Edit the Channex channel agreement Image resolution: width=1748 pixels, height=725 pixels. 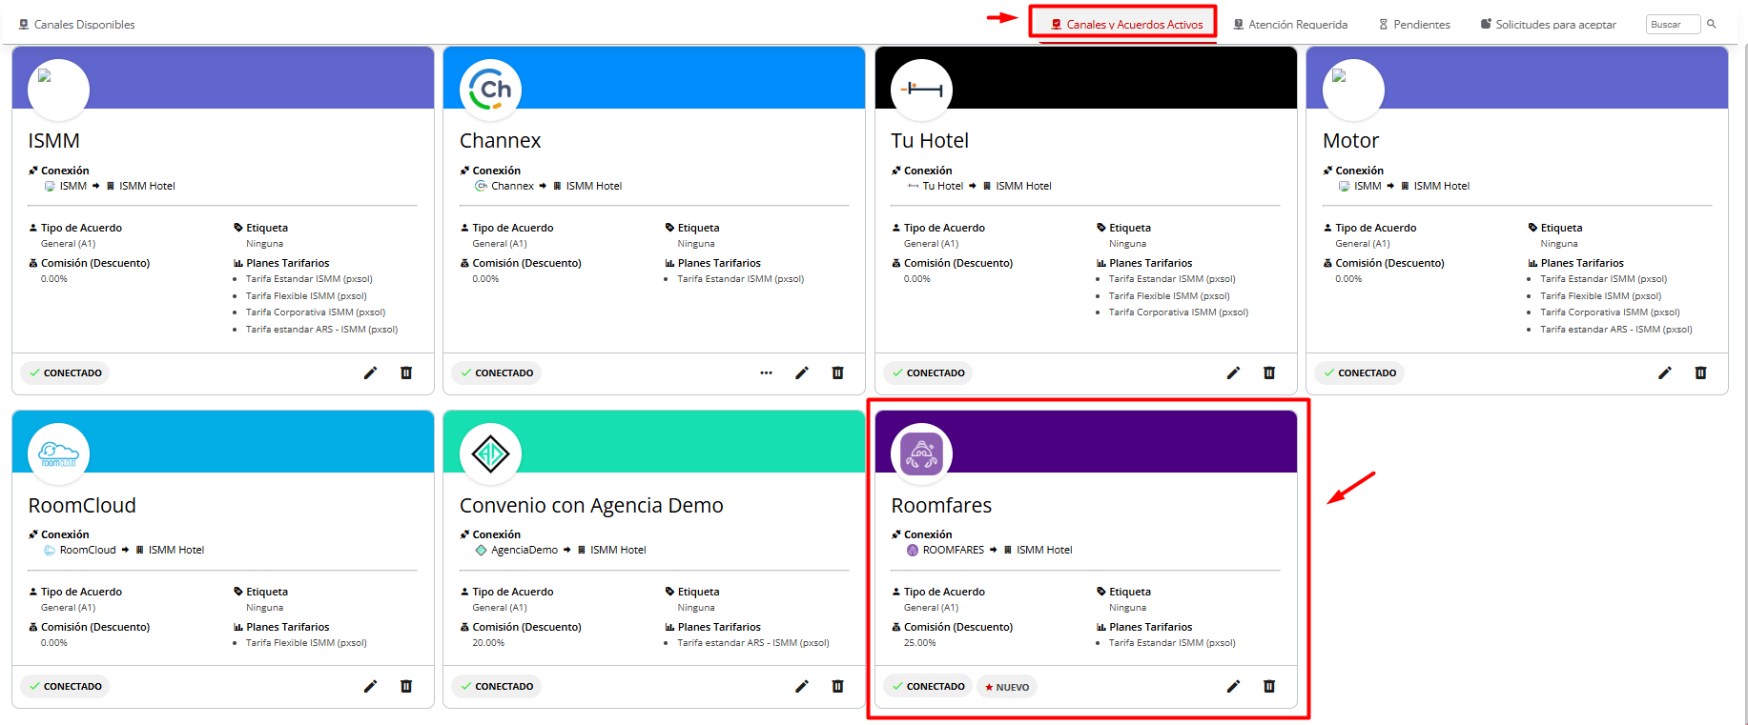click(802, 373)
